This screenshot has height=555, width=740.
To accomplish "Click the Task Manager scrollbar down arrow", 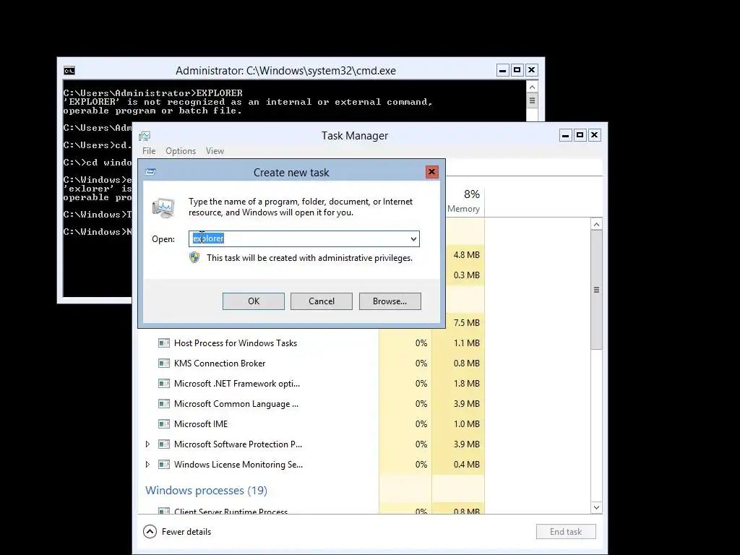I will point(596,507).
